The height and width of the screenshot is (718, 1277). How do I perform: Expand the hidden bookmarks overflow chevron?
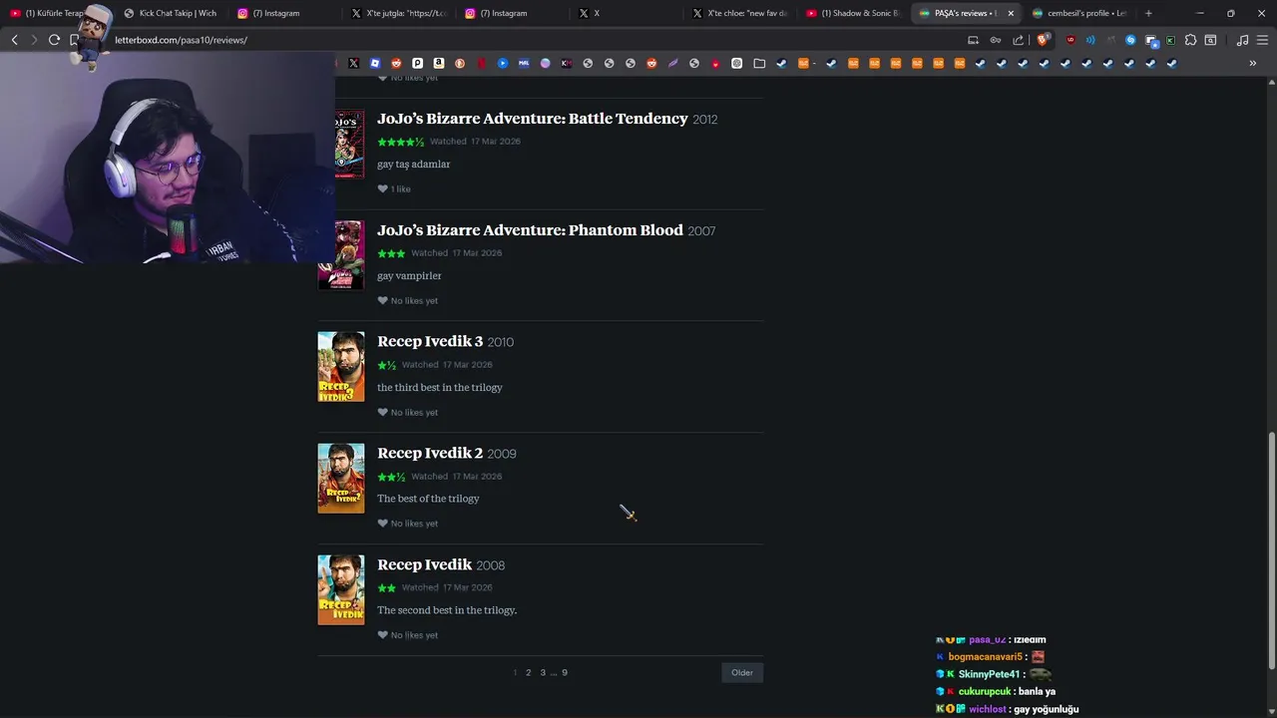pos(1253,63)
